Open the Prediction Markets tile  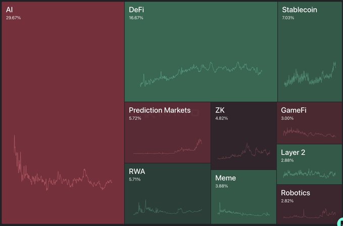(160, 110)
